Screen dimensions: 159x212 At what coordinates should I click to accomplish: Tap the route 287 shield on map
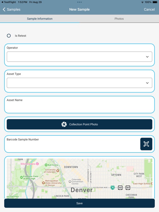coord(128,188)
